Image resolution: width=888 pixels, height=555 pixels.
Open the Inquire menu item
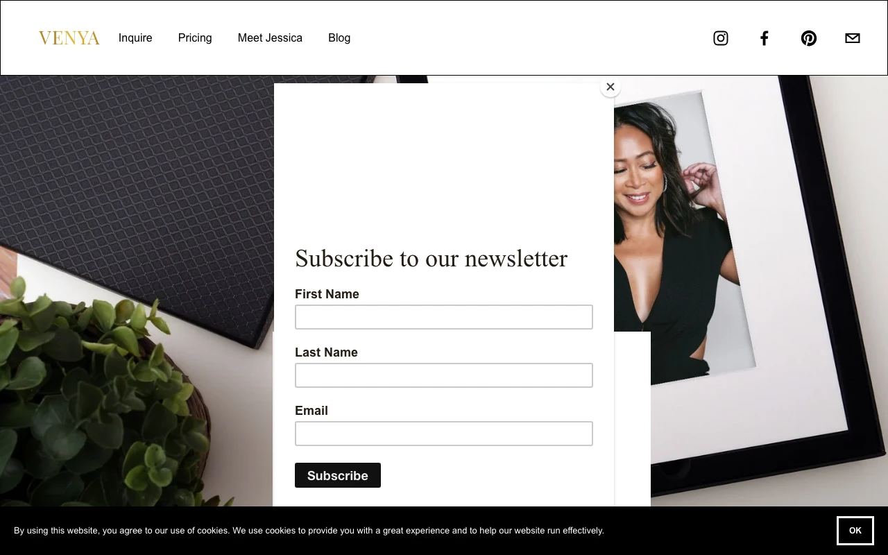pyautogui.click(x=135, y=38)
